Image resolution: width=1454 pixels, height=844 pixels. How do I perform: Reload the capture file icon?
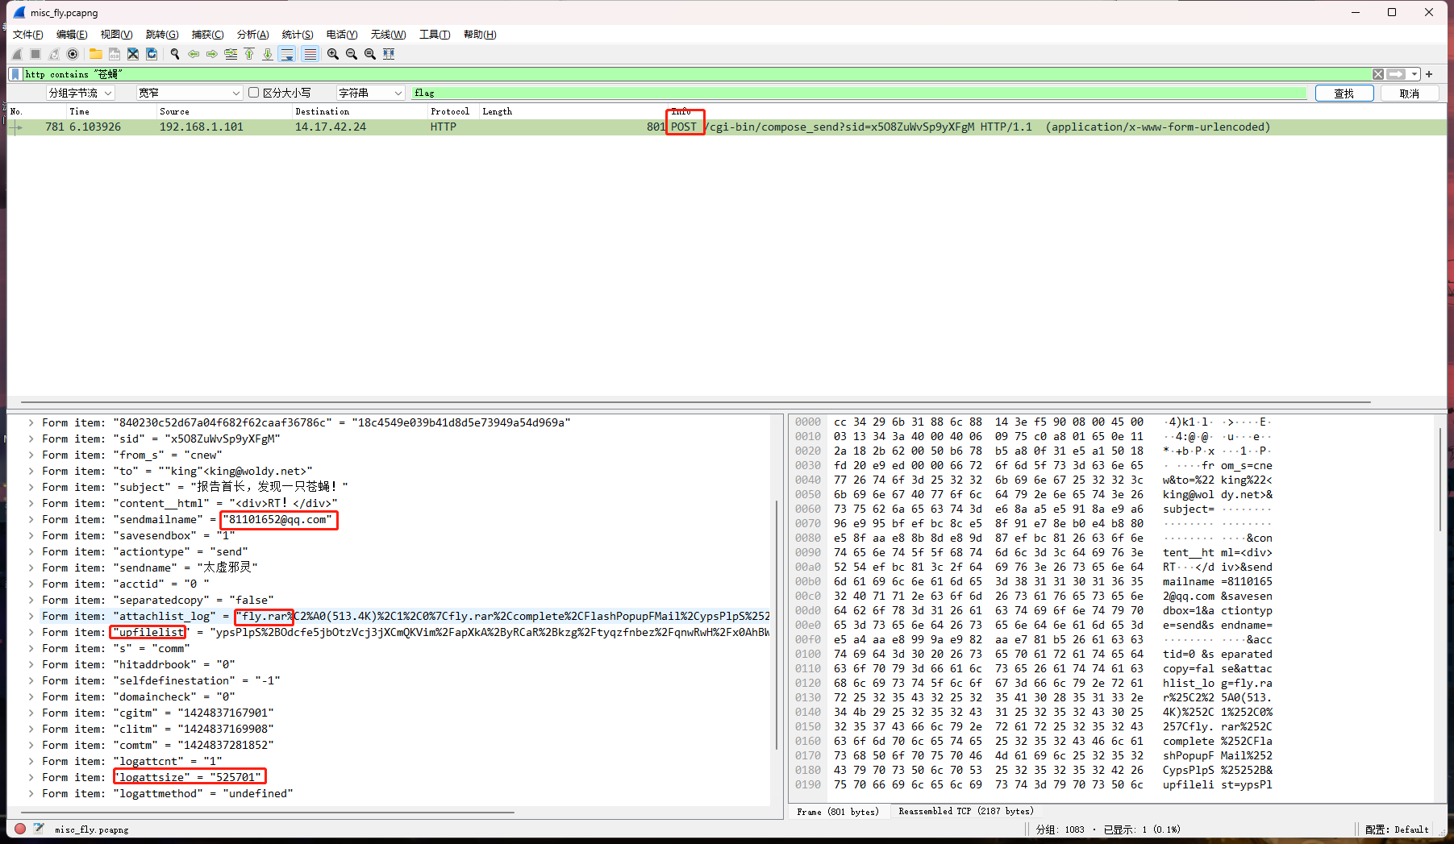tap(152, 54)
